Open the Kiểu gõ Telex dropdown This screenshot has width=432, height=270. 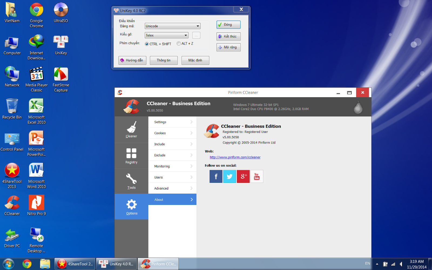click(x=166, y=35)
